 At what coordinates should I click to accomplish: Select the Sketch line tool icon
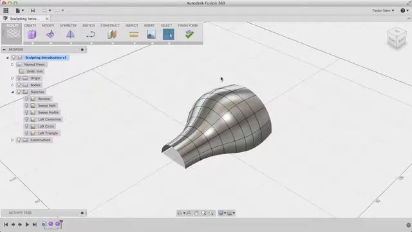91,34
